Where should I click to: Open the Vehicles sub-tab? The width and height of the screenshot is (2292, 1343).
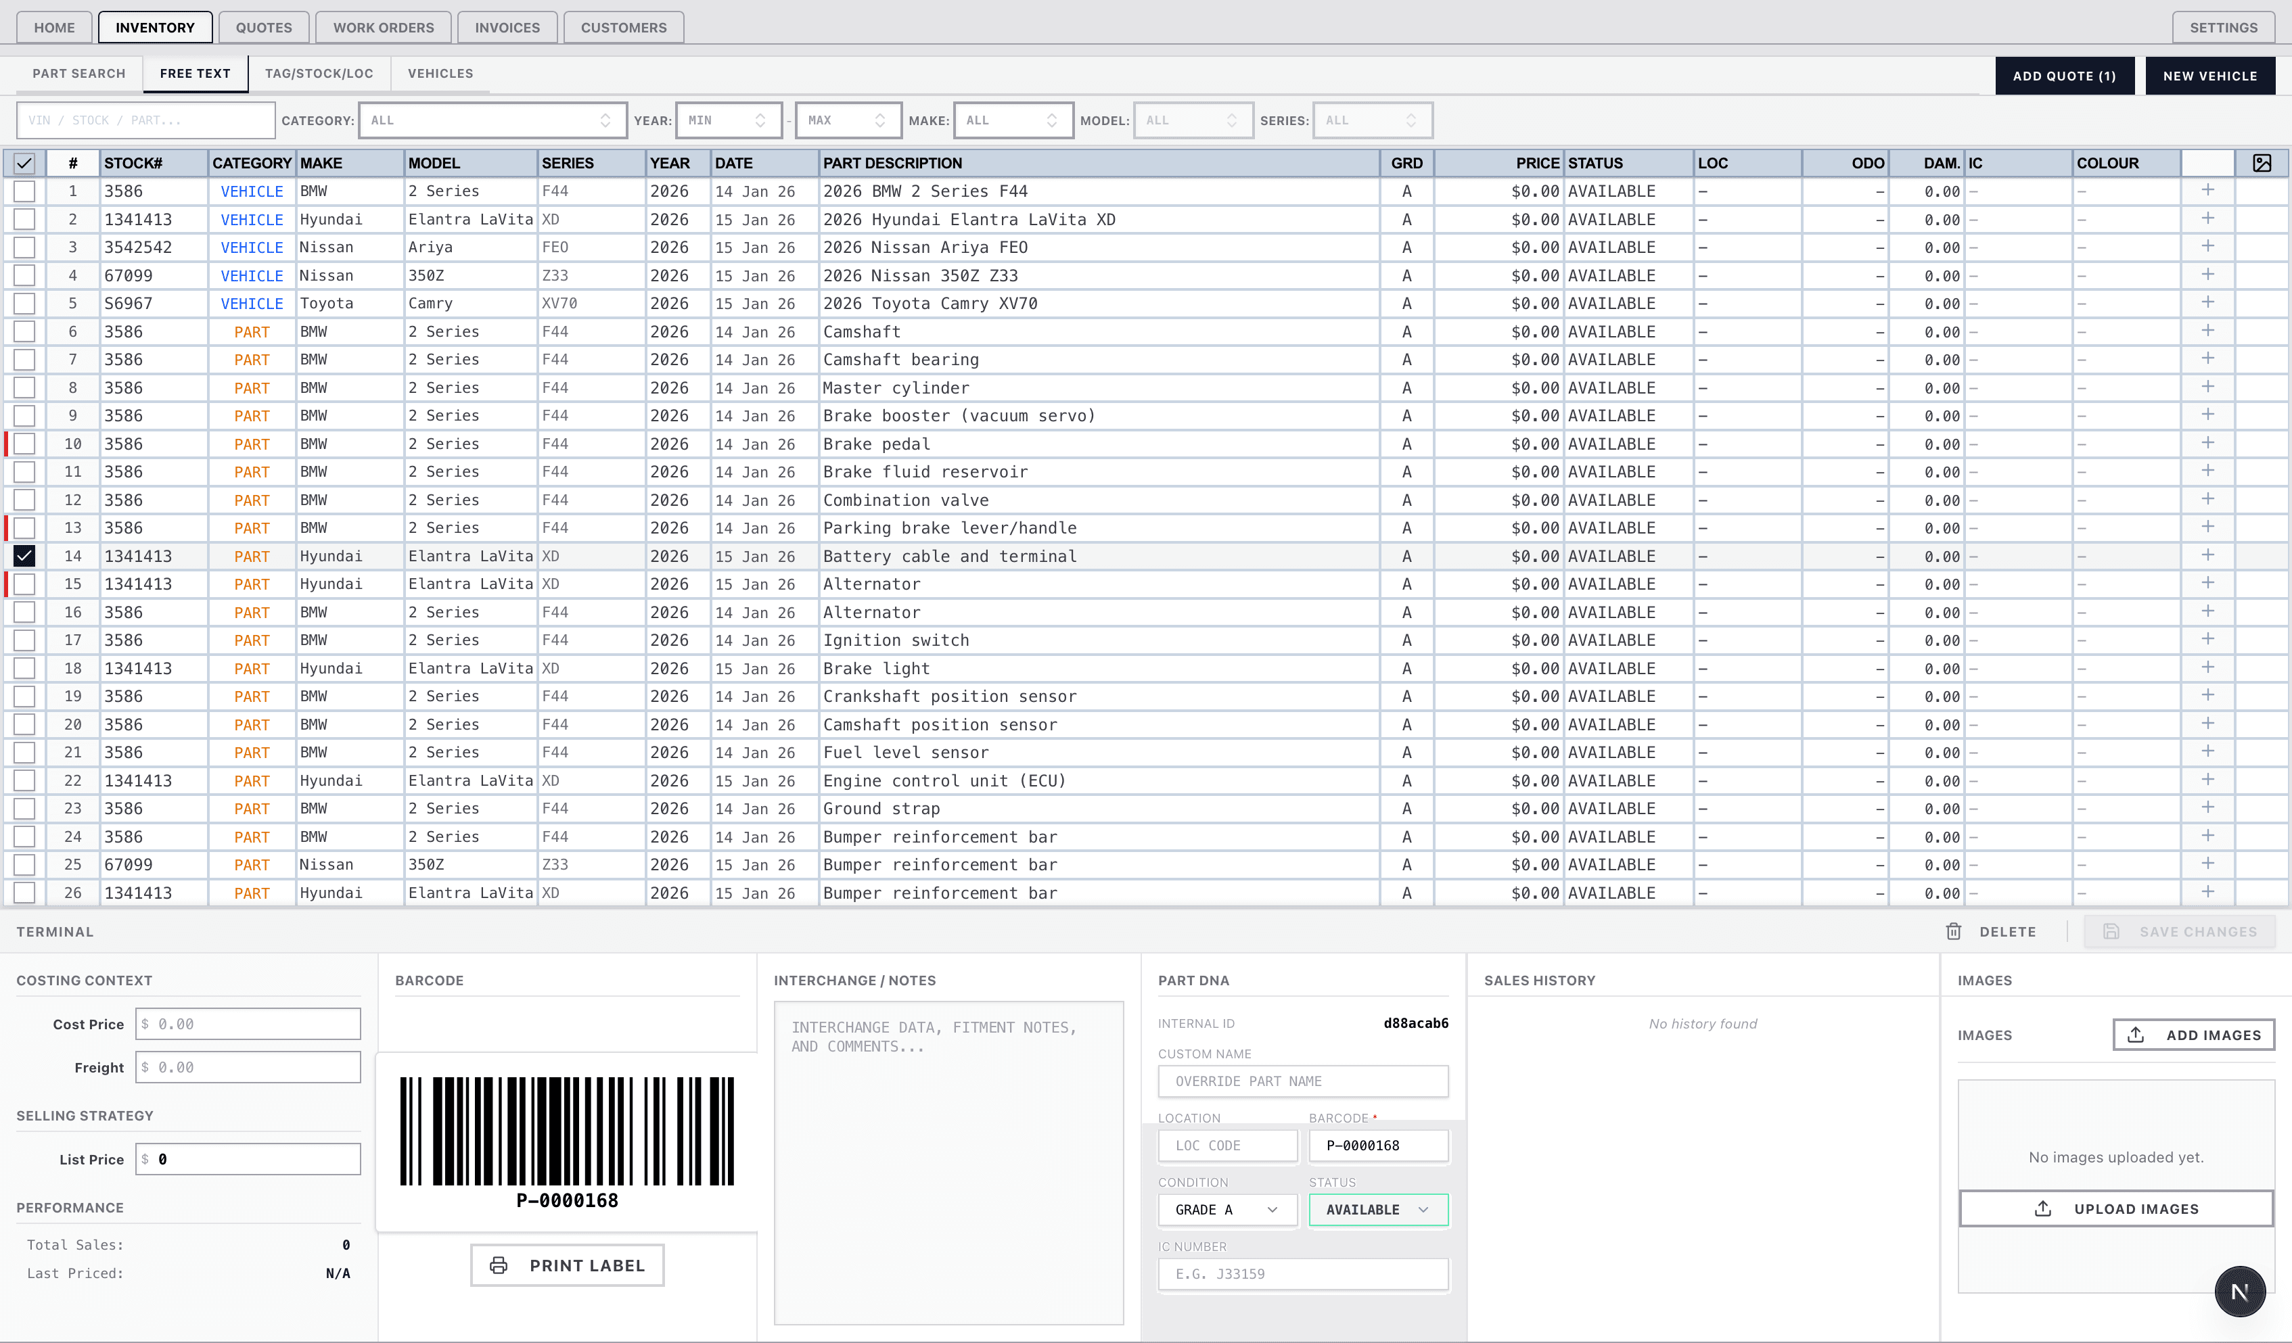coord(440,74)
